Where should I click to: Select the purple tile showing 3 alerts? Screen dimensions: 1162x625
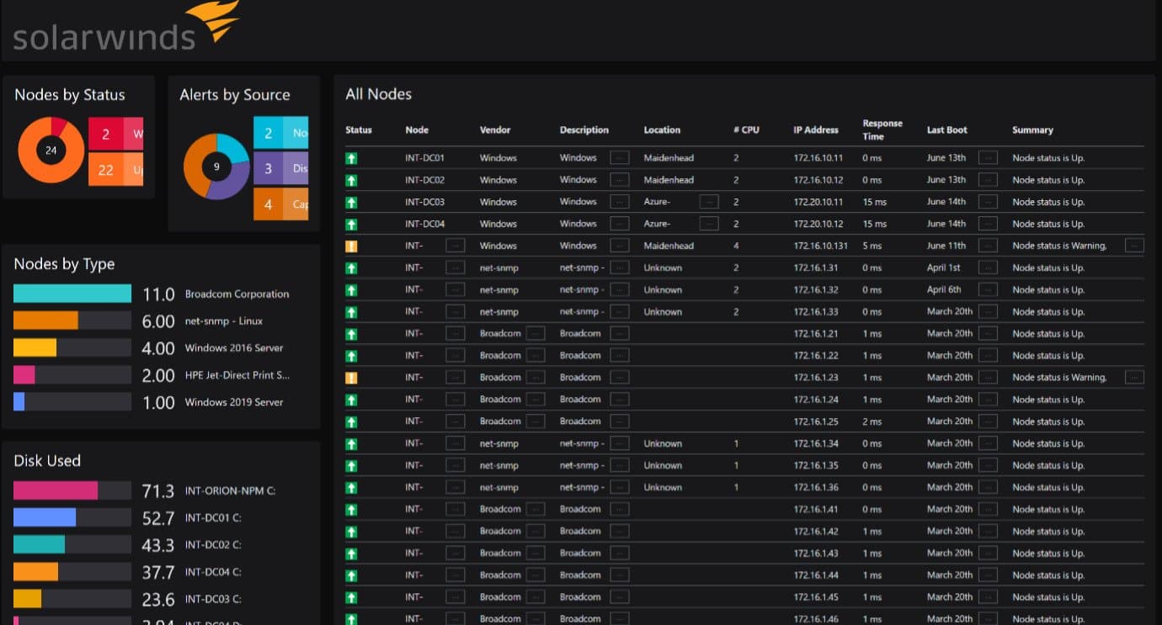click(281, 168)
